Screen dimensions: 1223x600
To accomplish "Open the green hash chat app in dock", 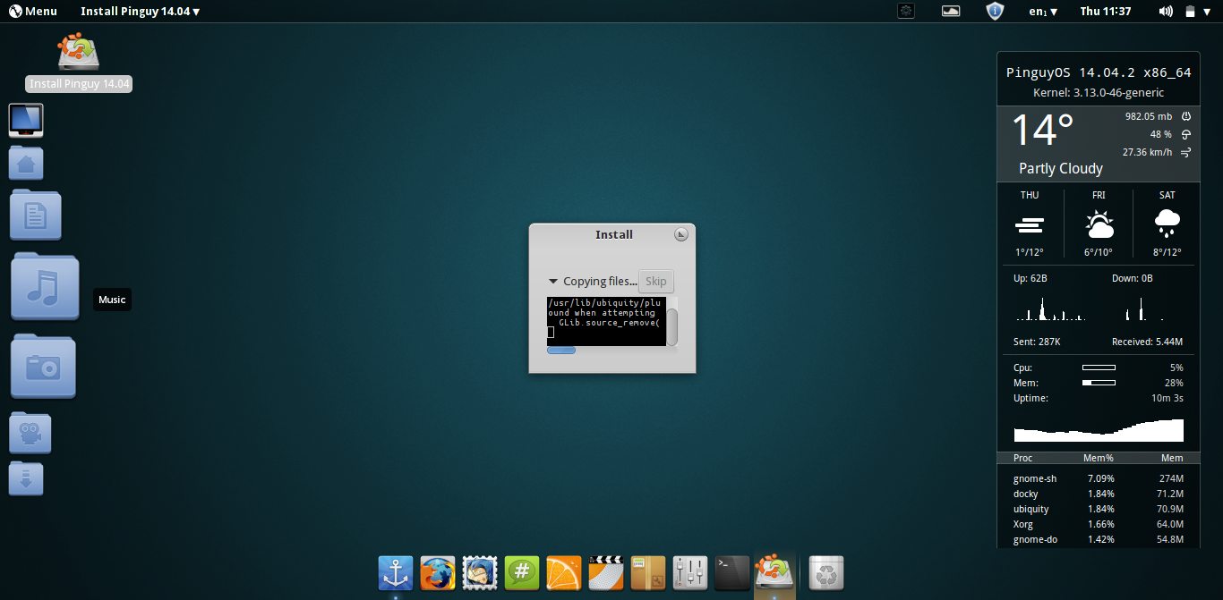I will 522,572.
